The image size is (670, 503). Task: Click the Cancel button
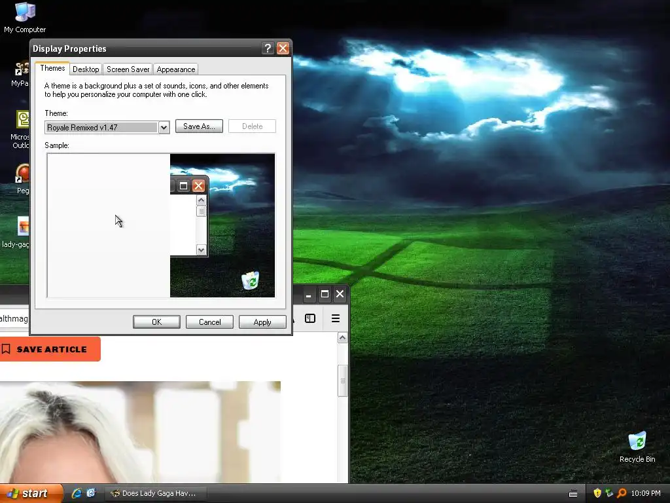pyautogui.click(x=210, y=322)
